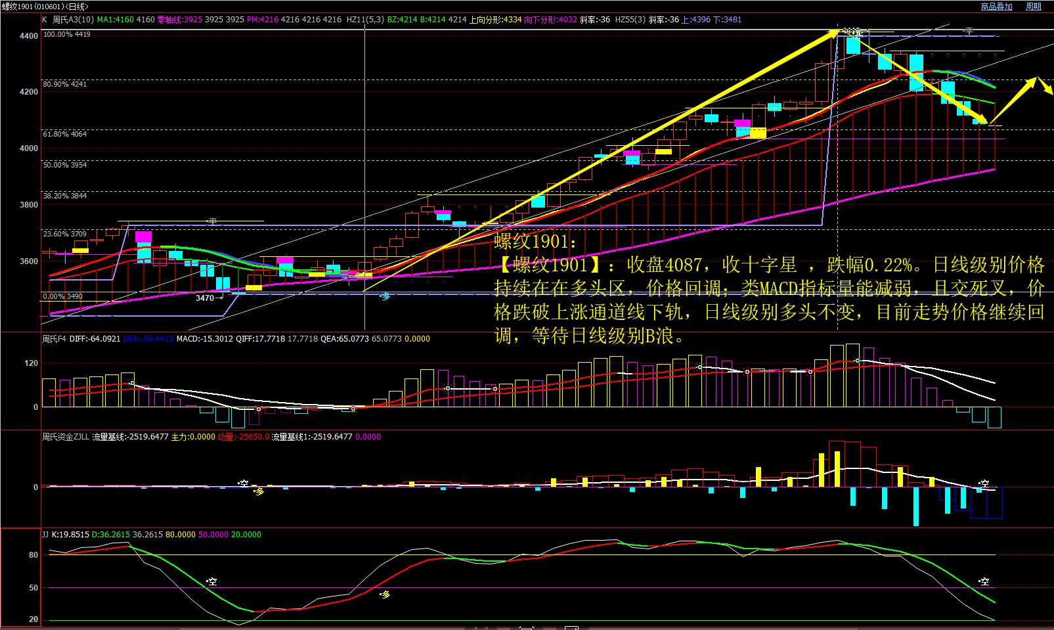
Task: Click the yellow 多 marker in the JJ panel
Action: point(385,595)
